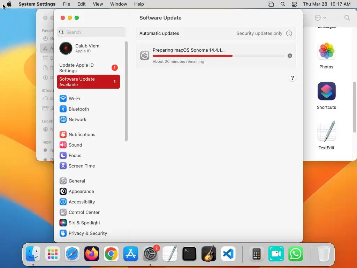Click the automatic updates info icon
The height and width of the screenshot is (268, 357).
click(x=289, y=33)
